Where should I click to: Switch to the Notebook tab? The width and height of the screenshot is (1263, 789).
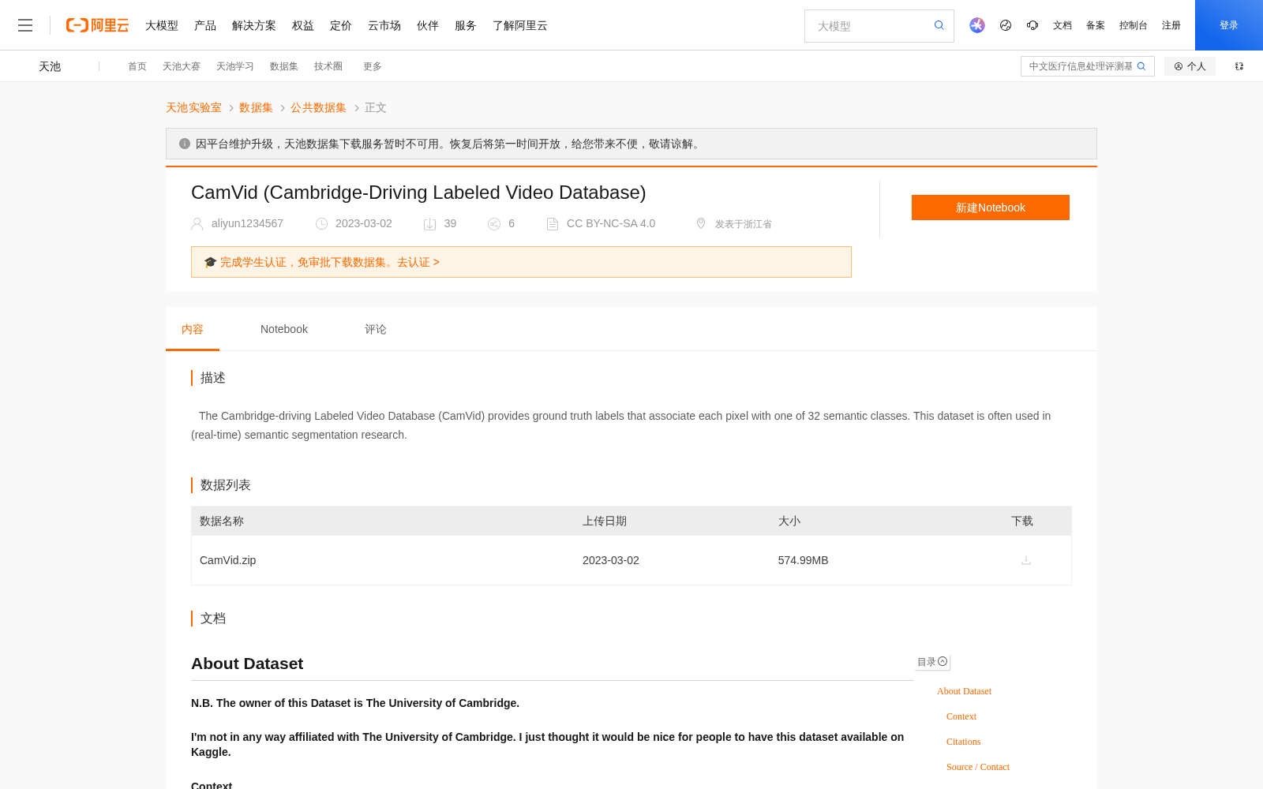[284, 329]
